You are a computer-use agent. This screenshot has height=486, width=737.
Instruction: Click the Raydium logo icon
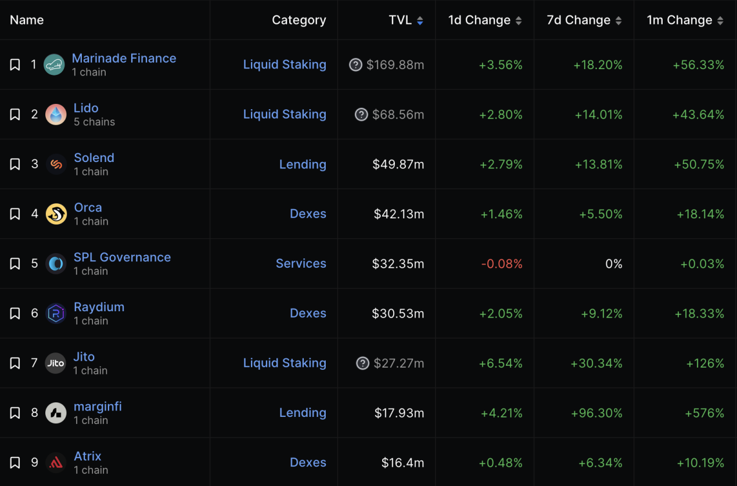(56, 314)
